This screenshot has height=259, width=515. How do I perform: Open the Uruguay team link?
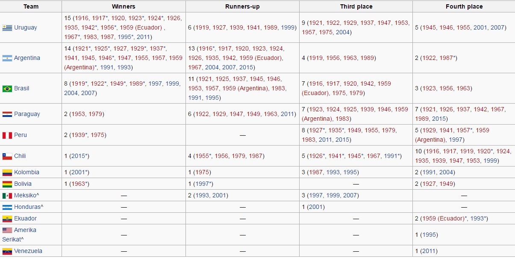tap(26, 27)
